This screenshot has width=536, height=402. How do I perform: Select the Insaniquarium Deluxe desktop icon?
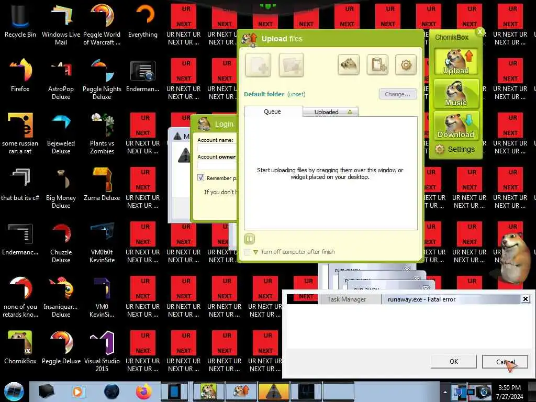(61, 297)
